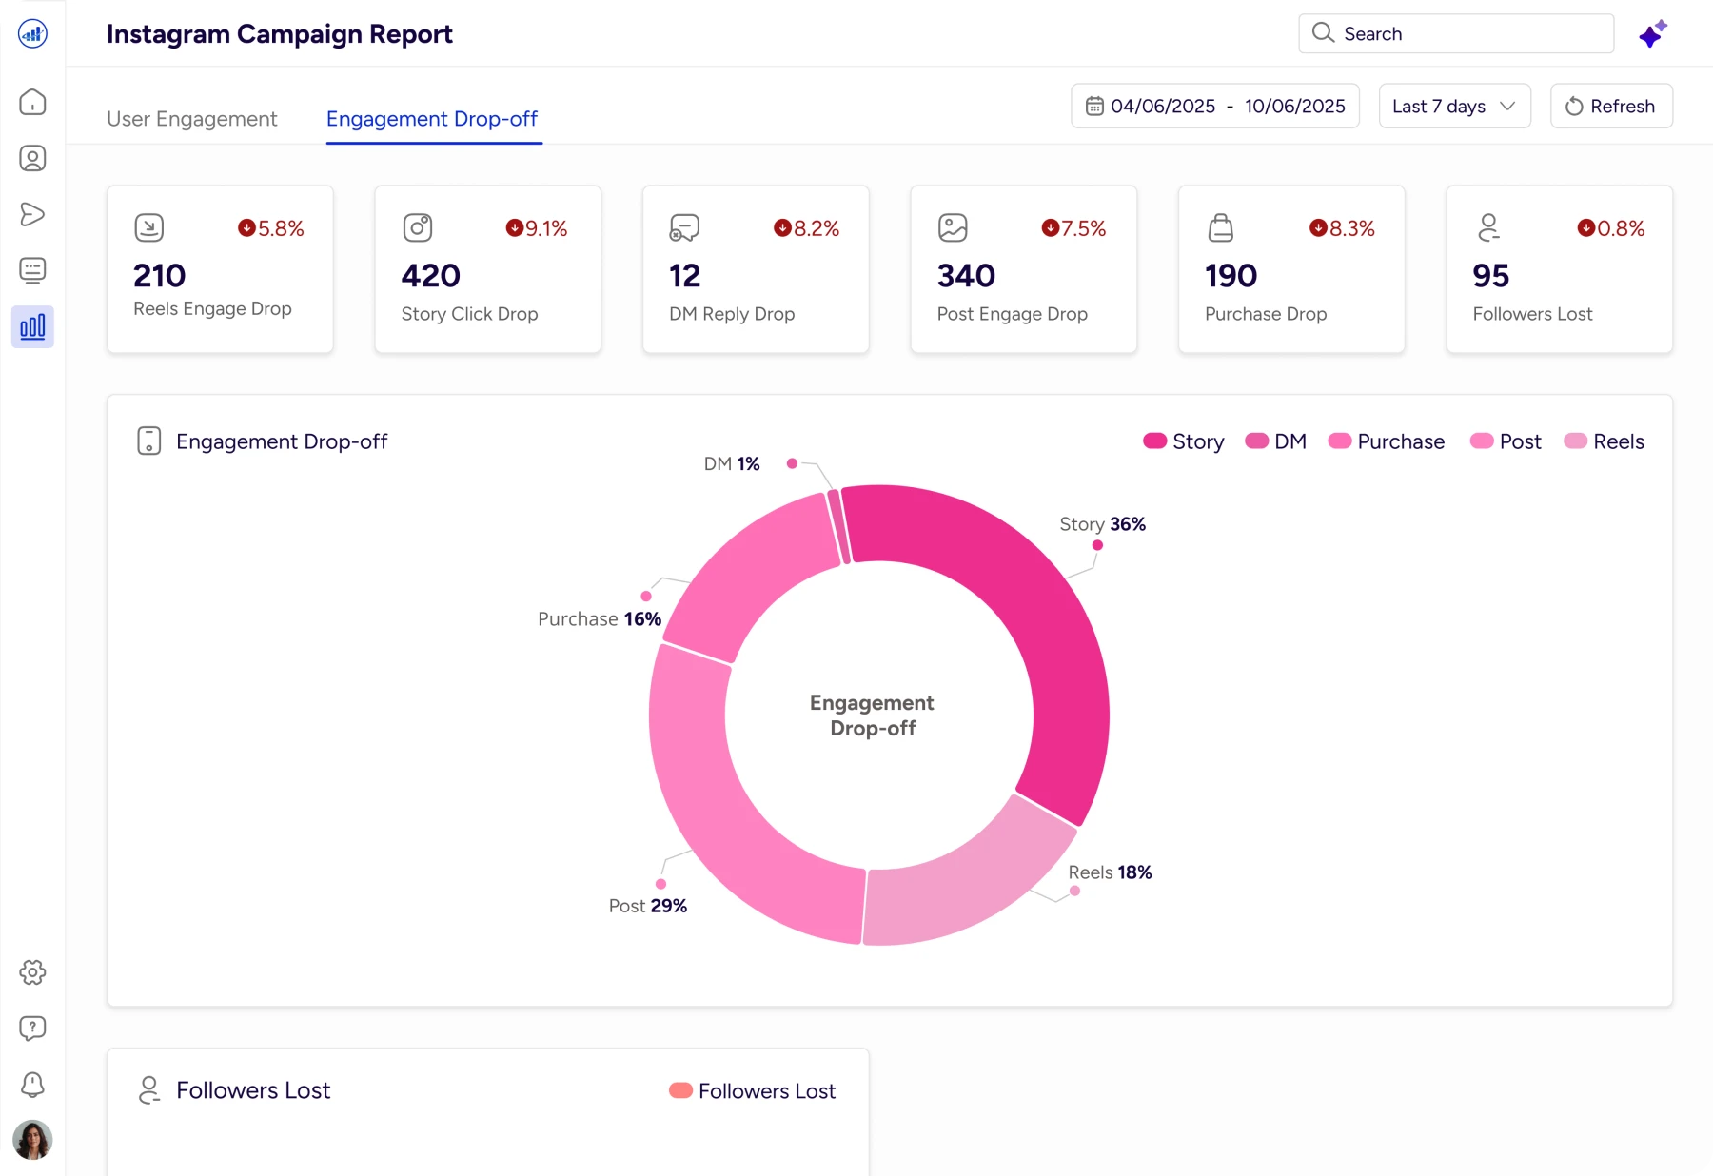Click the send/campaigns arrow sidebar icon
1713x1176 pixels.
tap(32, 214)
